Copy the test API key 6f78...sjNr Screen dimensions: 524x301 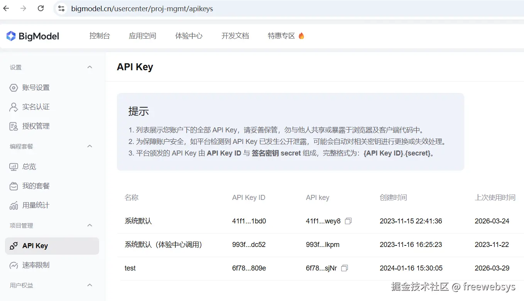coord(345,268)
